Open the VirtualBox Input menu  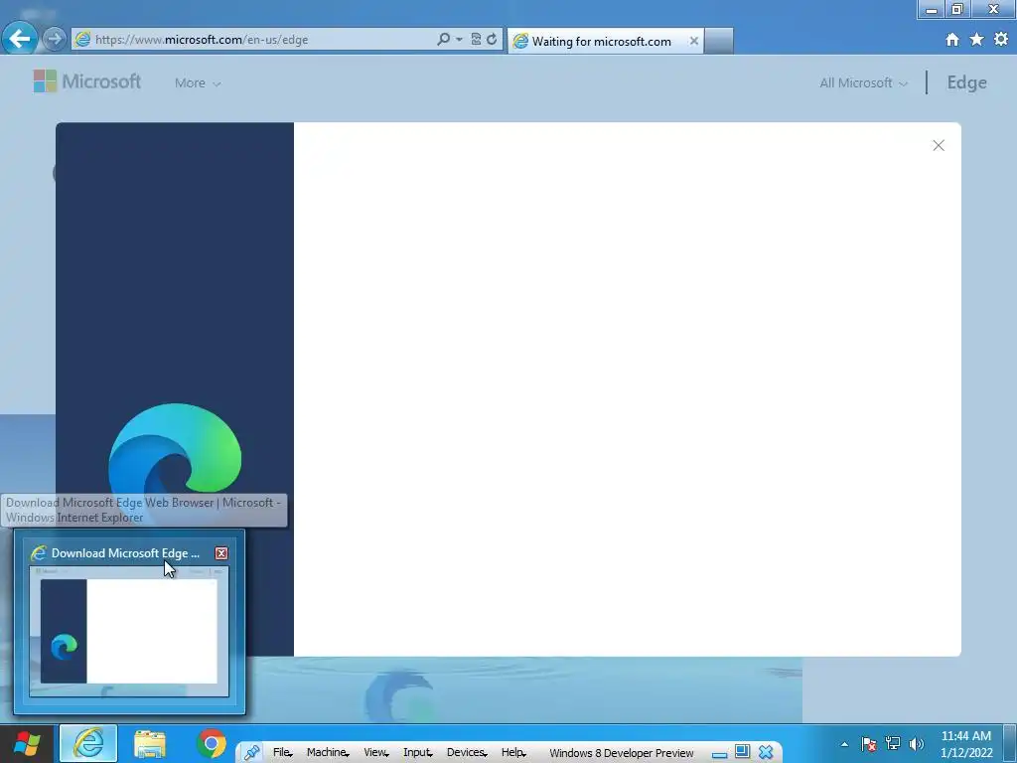[418, 753]
